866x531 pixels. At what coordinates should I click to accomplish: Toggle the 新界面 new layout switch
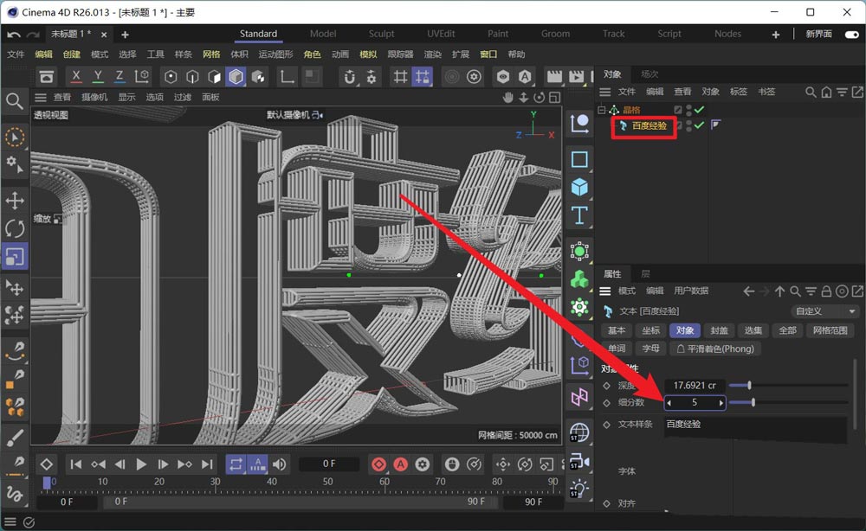(851, 35)
